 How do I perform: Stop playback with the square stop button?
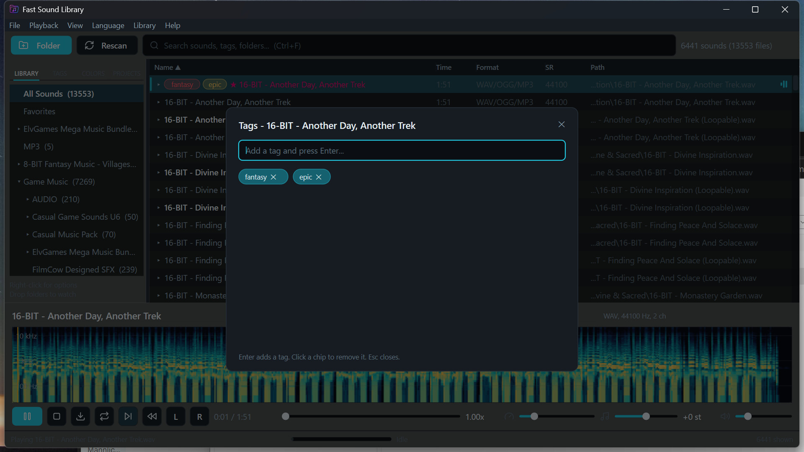[x=57, y=416]
